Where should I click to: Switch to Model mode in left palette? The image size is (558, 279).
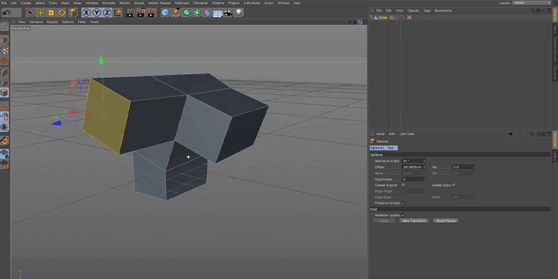coord(4,40)
